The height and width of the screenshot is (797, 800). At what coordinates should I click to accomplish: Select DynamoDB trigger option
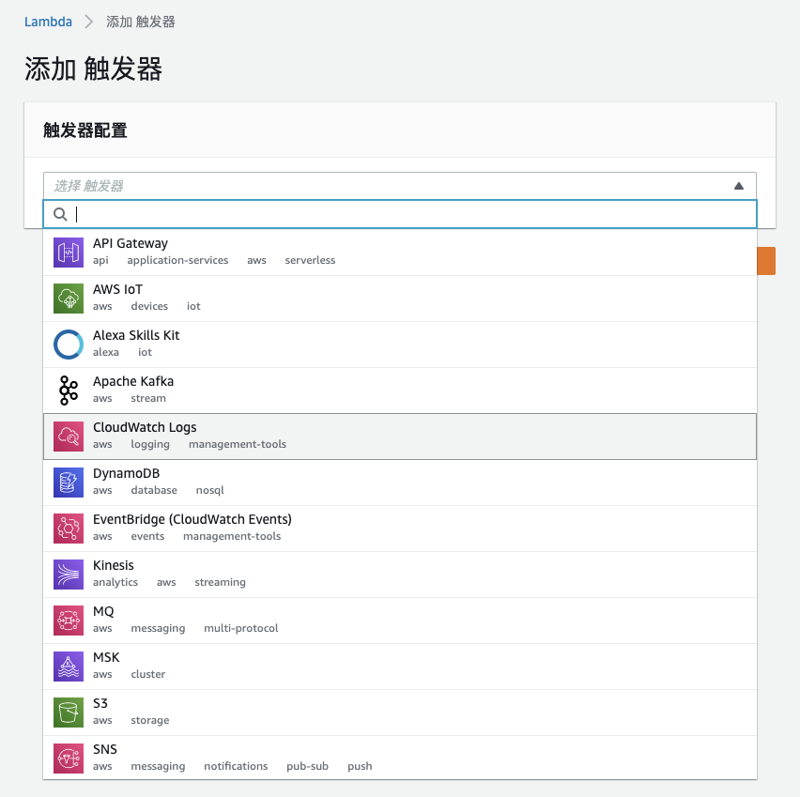(x=399, y=483)
